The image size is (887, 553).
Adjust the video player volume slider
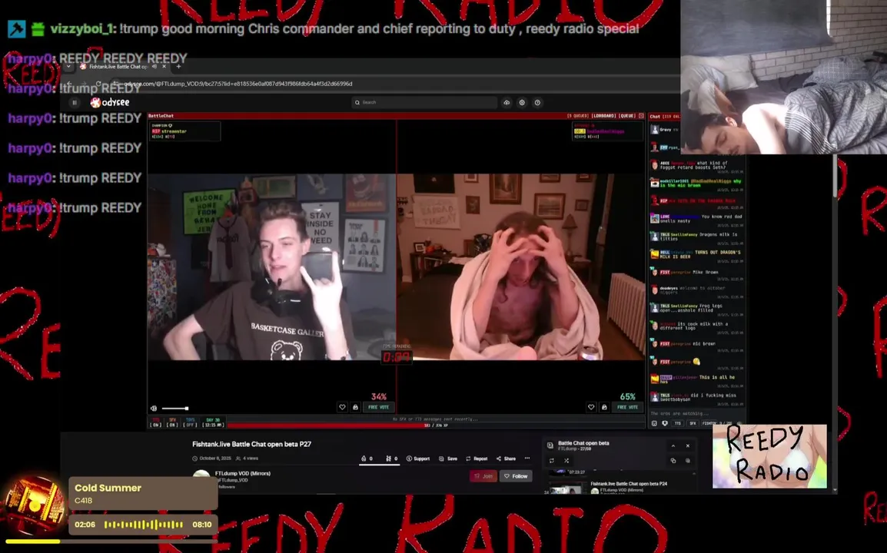pos(175,409)
